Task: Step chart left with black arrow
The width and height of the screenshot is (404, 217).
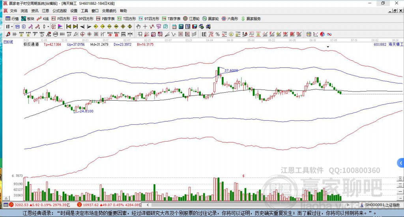Action: 82,26
